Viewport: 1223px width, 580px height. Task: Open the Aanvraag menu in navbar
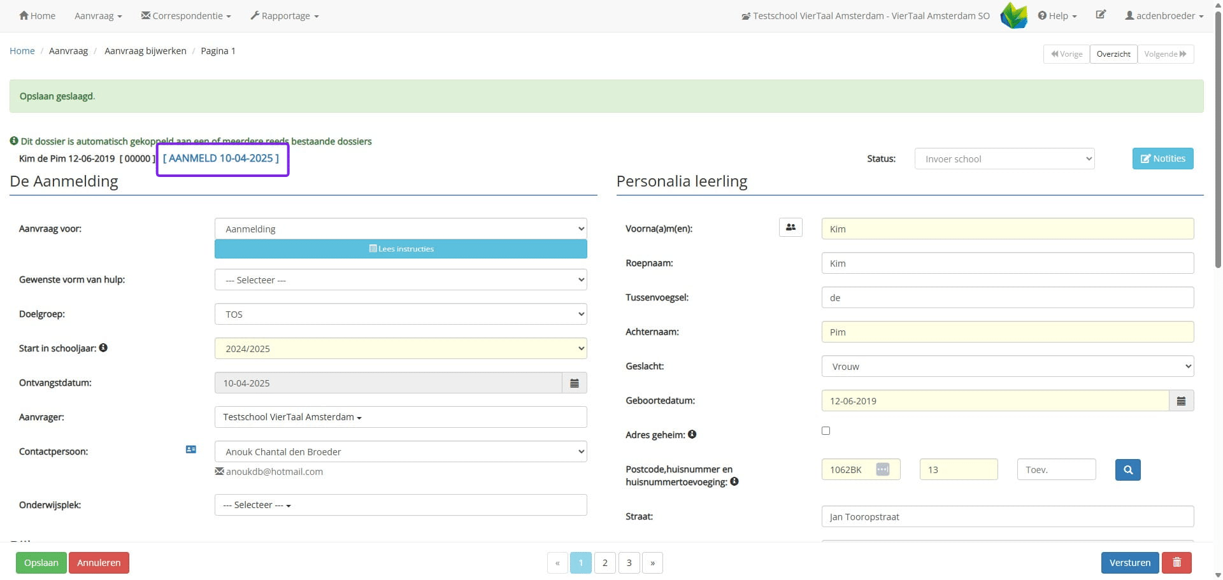point(98,15)
